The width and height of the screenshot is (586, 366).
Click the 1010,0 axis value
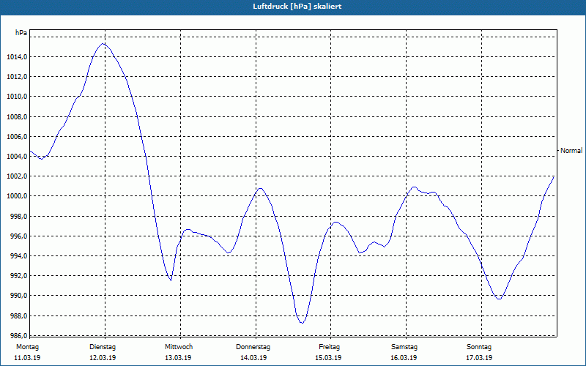[x=17, y=97]
